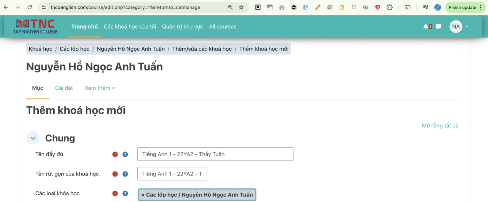
Task: Click the Tên đầy đủ text field
Action: click(215, 154)
